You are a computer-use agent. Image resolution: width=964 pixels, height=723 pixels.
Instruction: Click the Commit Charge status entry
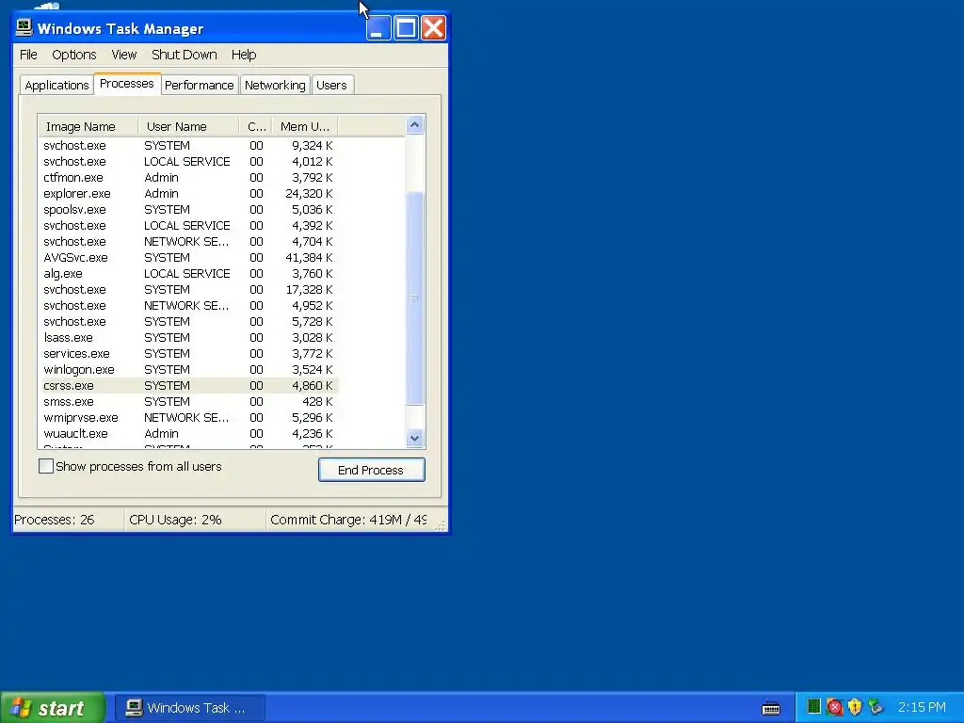click(x=348, y=520)
